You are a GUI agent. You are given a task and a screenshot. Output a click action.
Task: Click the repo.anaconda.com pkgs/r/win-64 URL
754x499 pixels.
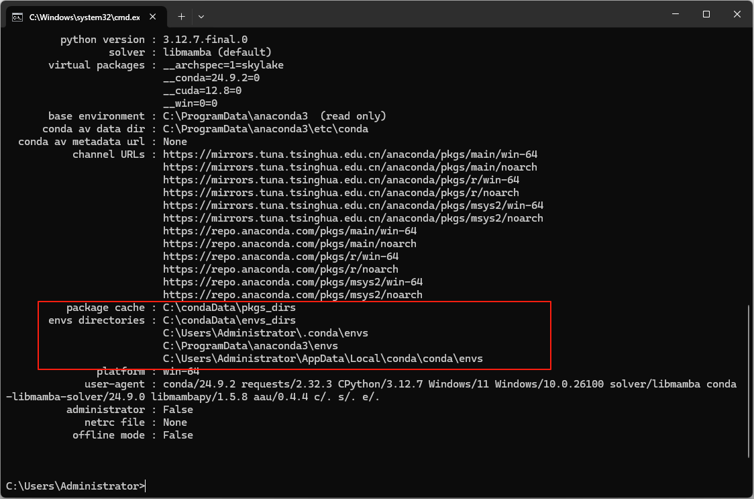tap(280, 257)
